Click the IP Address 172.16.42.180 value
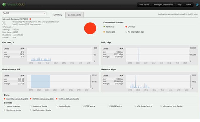 (x=18, y=35)
